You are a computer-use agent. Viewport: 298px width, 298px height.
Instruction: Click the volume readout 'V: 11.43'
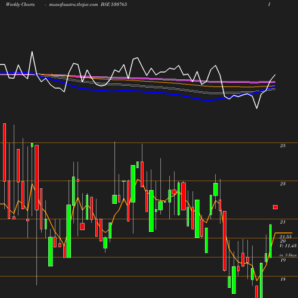coord(288,246)
